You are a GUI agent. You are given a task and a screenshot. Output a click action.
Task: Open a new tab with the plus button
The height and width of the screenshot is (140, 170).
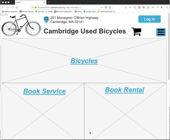click(x=49, y=2)
